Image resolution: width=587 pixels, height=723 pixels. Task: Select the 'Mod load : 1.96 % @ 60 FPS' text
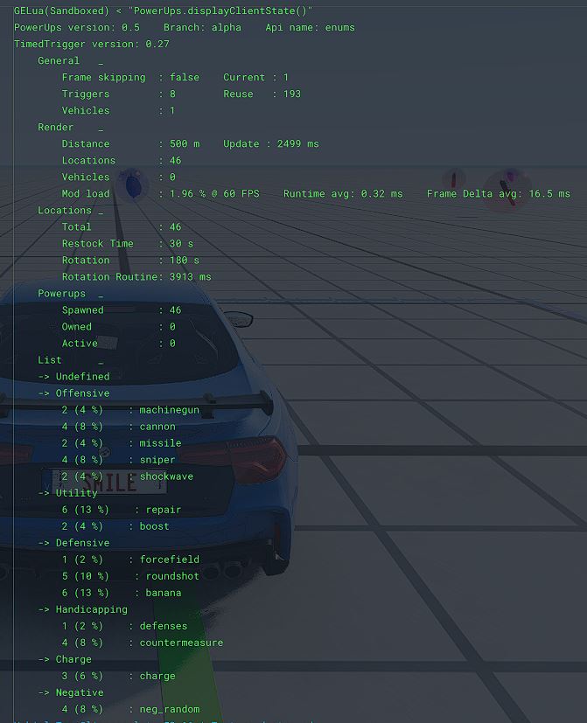pos(161,193)
